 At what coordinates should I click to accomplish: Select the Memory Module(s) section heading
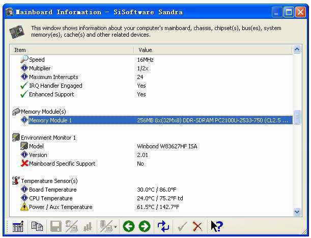[43, 112]
